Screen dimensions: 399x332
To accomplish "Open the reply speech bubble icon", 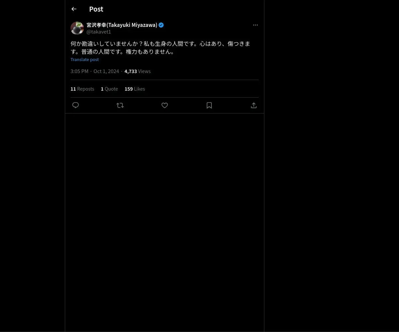I will [75, 105].
